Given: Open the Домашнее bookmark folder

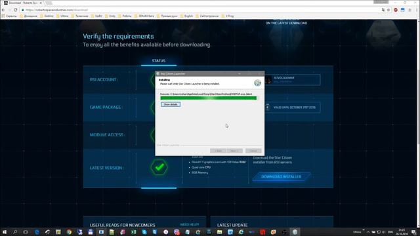Looking at the screenshot, I should (29, 16).
